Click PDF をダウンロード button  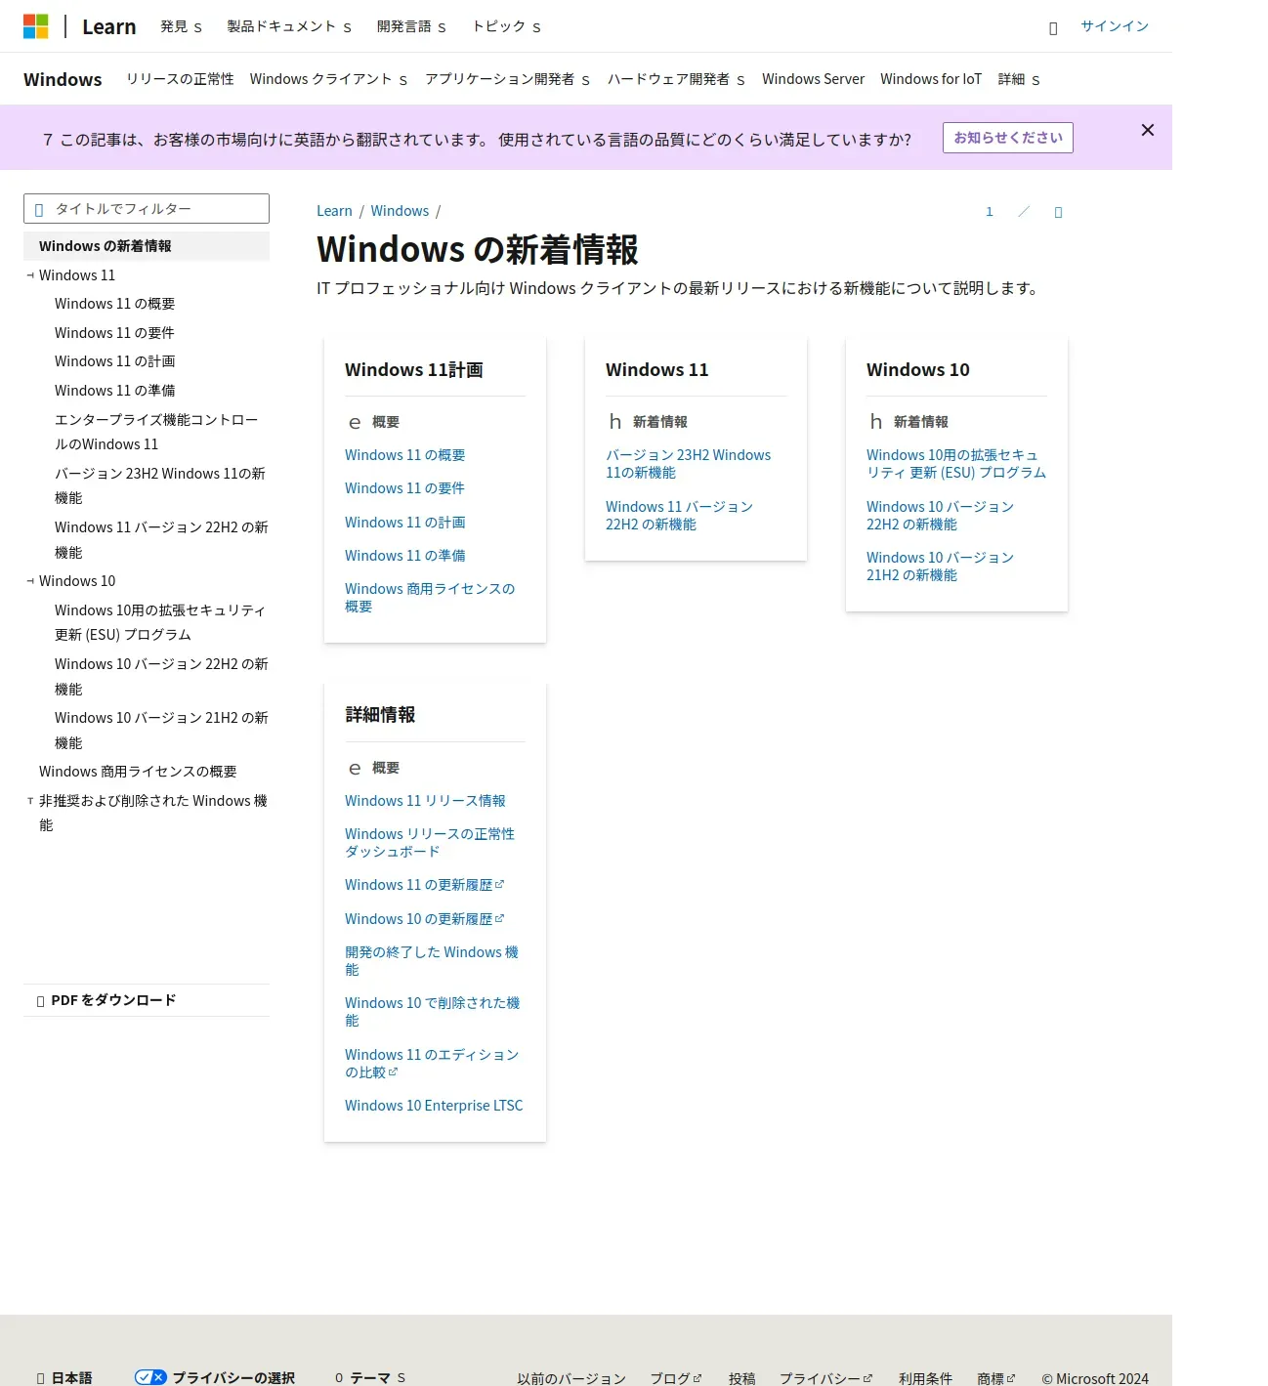147,1000
